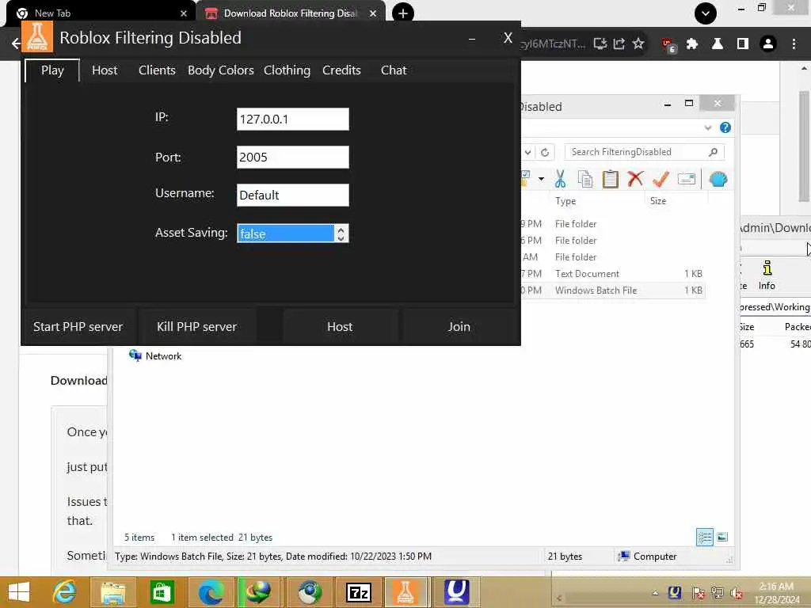This screenshot has width=811, height=608.
Task: Click the Explorer refresh button
Action: [545, 152]
